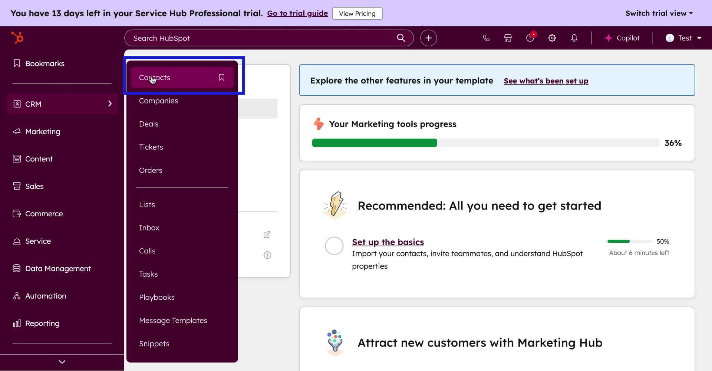Click the View Pricing button
Image resolution: width=712 pixels, height=371 pixels.
click(x=357, y=13)
